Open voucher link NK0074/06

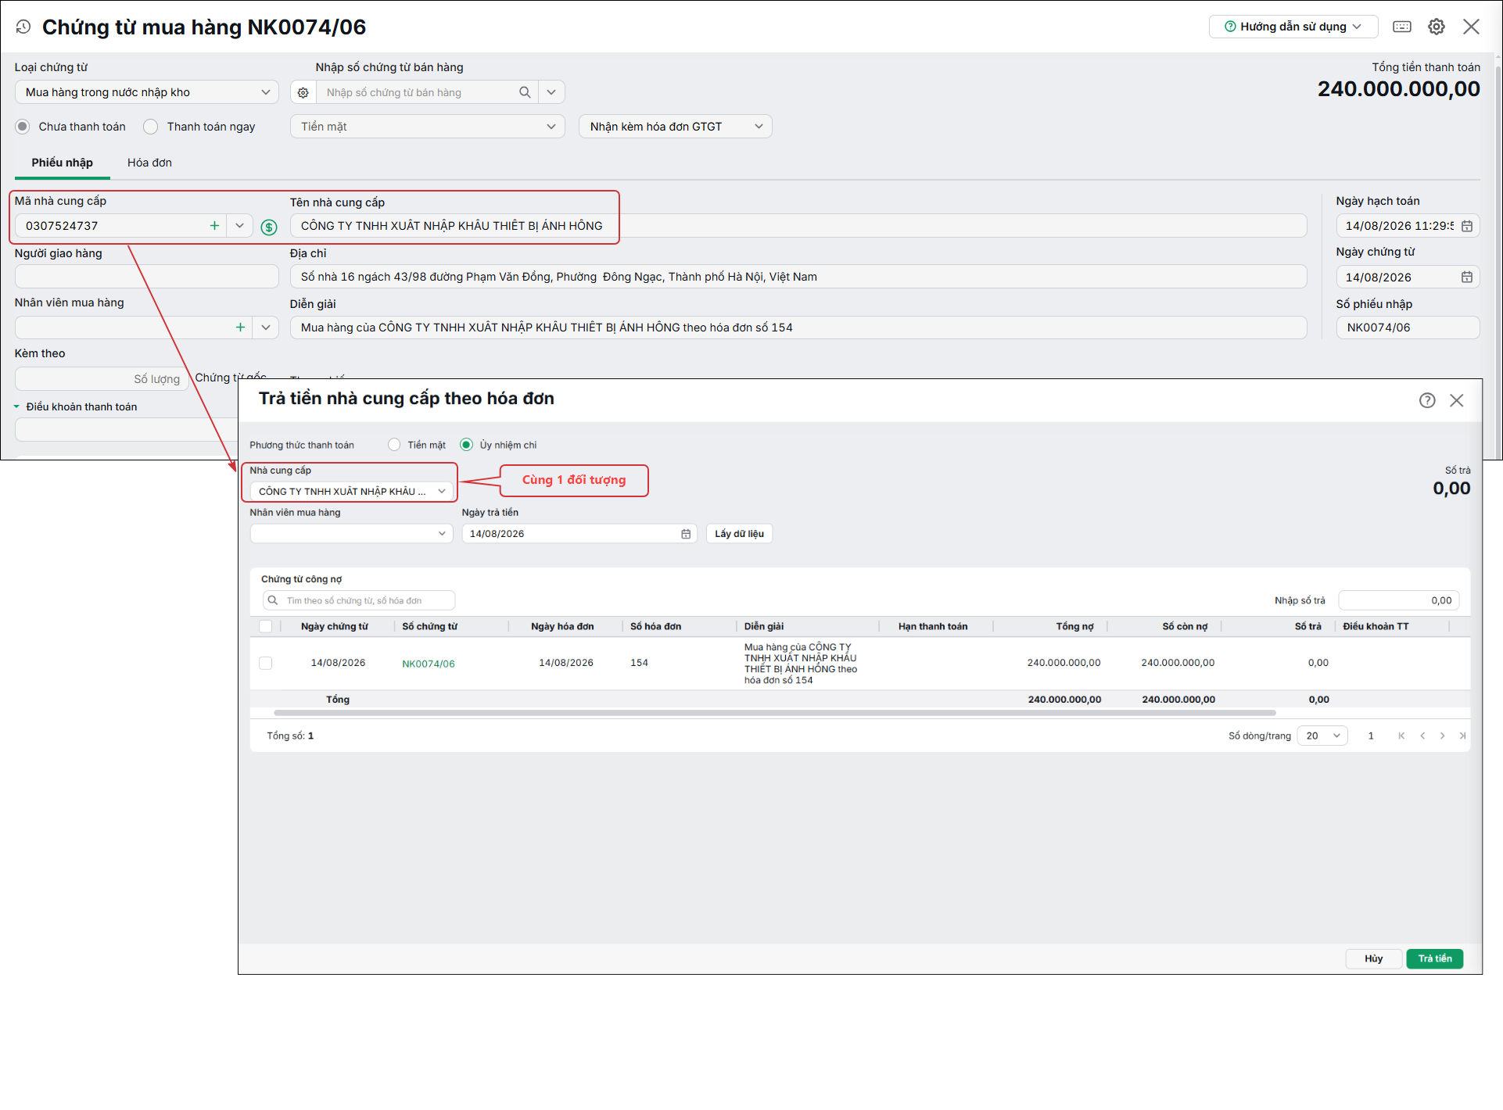pyautogui.click(x=429, y=664)
